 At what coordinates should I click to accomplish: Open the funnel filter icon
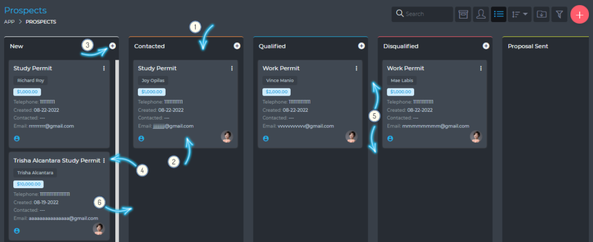point(559,14)
